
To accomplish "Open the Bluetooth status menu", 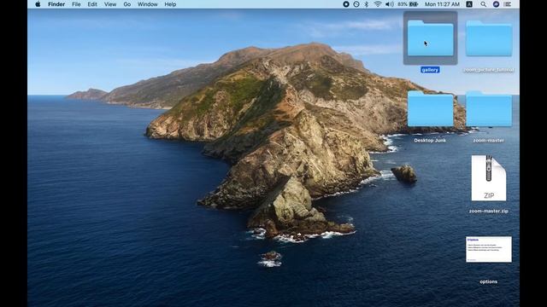I will click(367, 4).
